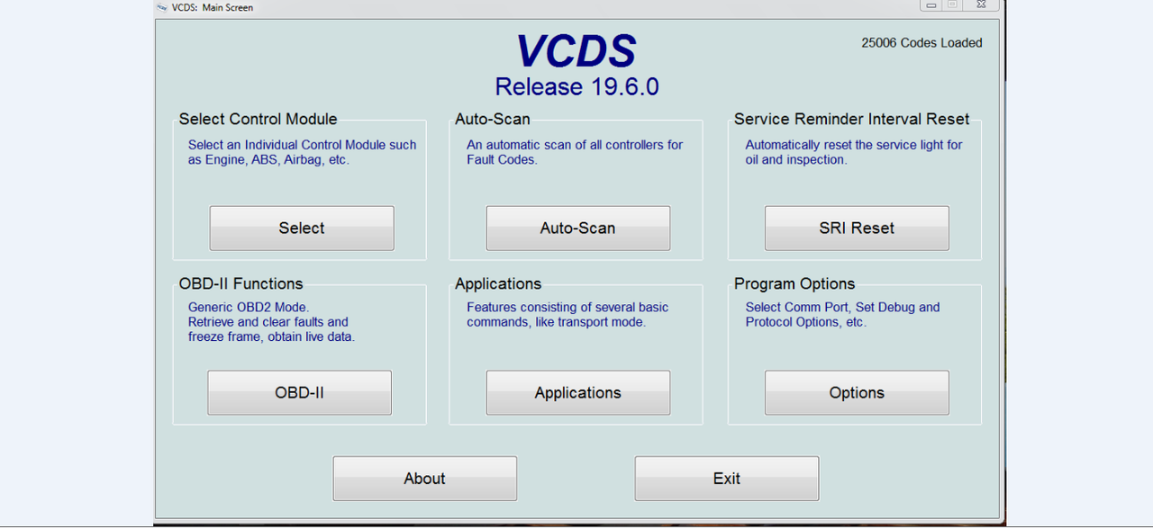Click the 'Auto-Scan' group heading
1153x528 pixels.
(493, 119)
